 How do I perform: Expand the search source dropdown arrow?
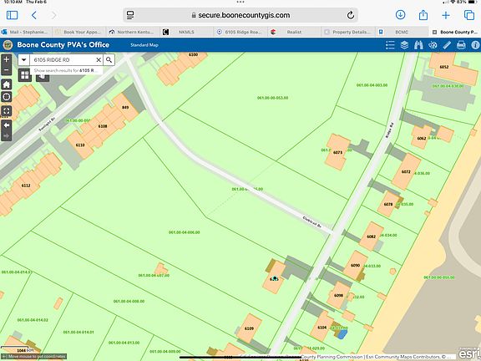(24, 60)
